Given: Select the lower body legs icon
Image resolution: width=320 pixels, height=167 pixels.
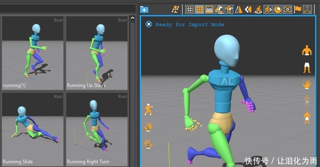Looking at the screenshot, I should point(307,68).
